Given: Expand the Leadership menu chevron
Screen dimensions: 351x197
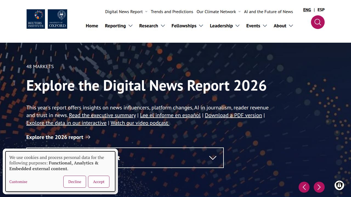Looking at the screenshot, I should [x=237, y=26].
